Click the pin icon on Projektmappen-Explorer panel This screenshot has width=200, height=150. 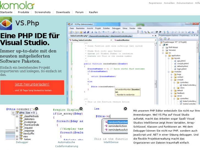[194, 35]
